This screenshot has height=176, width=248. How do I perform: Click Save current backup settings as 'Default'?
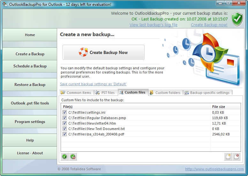(x=93, y=84)
